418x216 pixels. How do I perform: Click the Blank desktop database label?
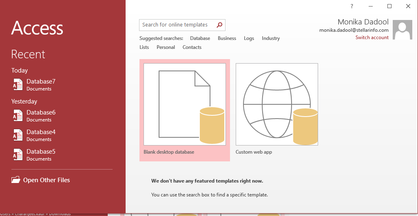tap(169, 152)
